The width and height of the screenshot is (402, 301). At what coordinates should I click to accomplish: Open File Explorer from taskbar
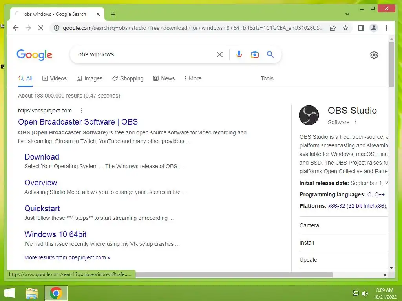click(32, 293)
